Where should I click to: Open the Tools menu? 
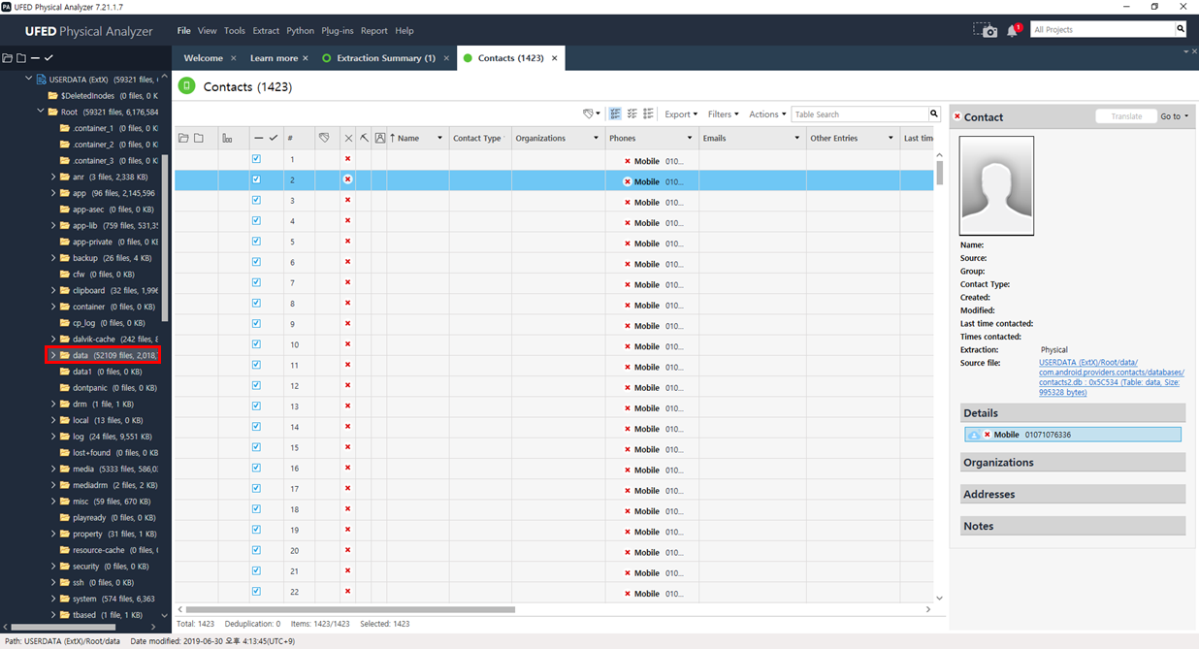(235, 30)
